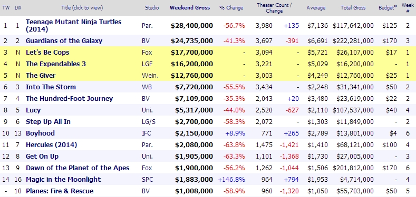Select the Into The Storm title
The image size is (416, 197).
tap(51, 87)
